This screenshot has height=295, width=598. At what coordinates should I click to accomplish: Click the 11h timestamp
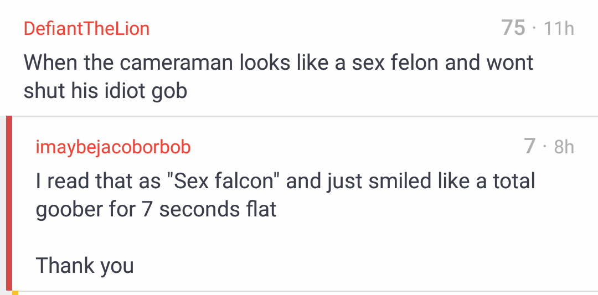[558, 28]
